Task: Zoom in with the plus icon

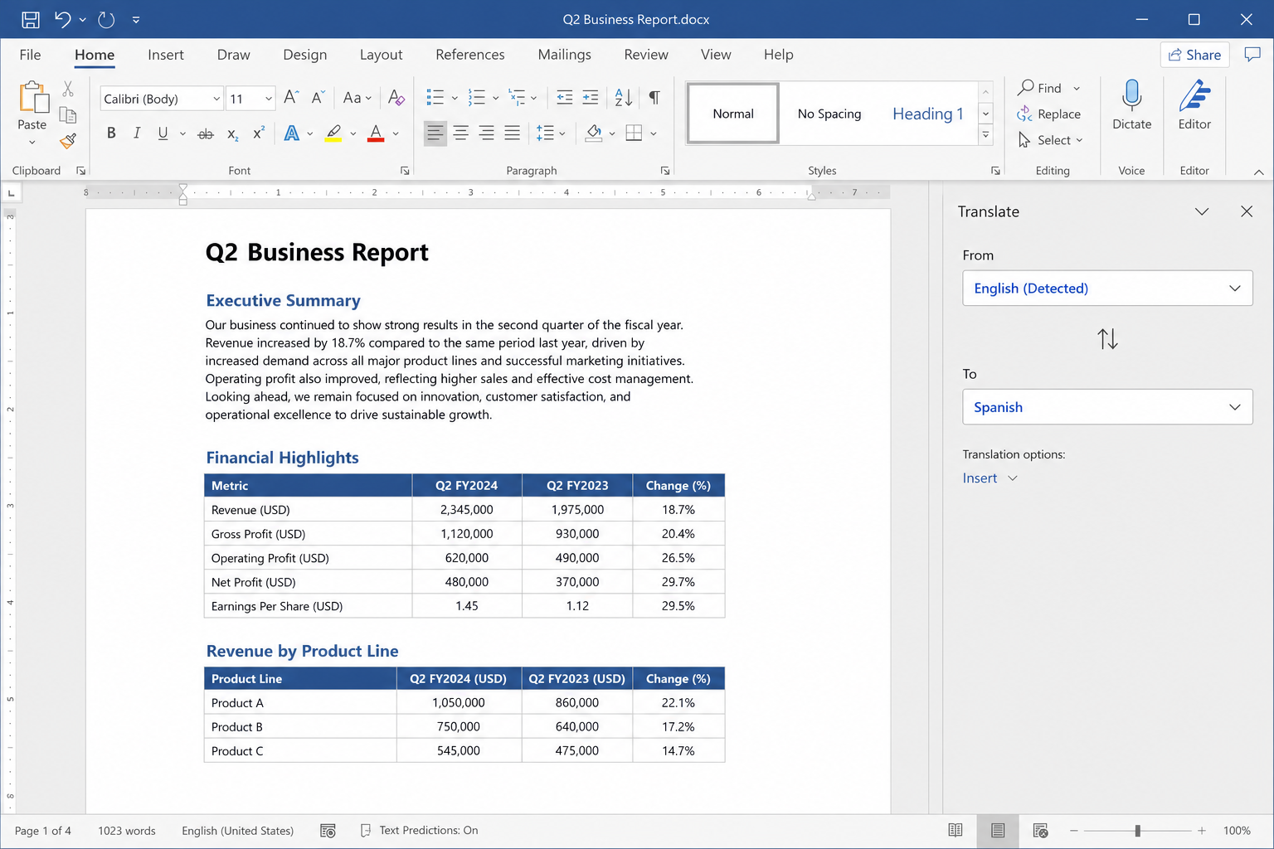Action: tap(1201, 831)
